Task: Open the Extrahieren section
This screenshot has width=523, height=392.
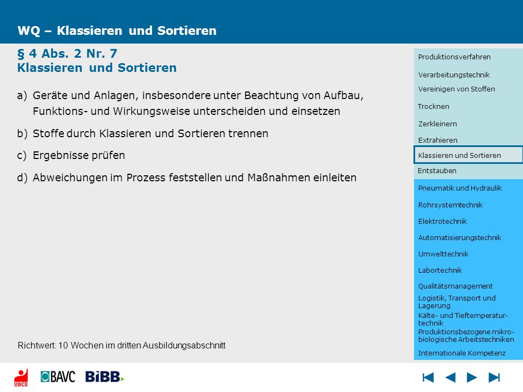Action: (437, 140)
